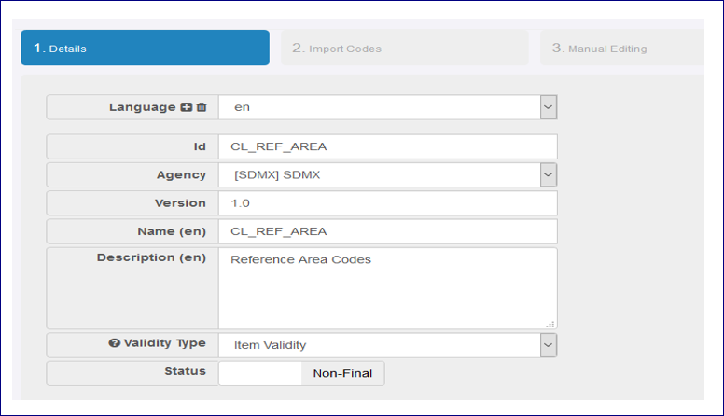Open the Manual Editing tab
This screenshot has width=724, height=416.
[620, 48]
